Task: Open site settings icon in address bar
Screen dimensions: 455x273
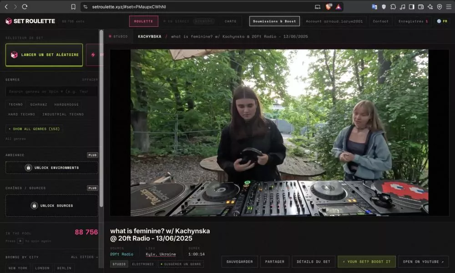Action: [86, 7]
